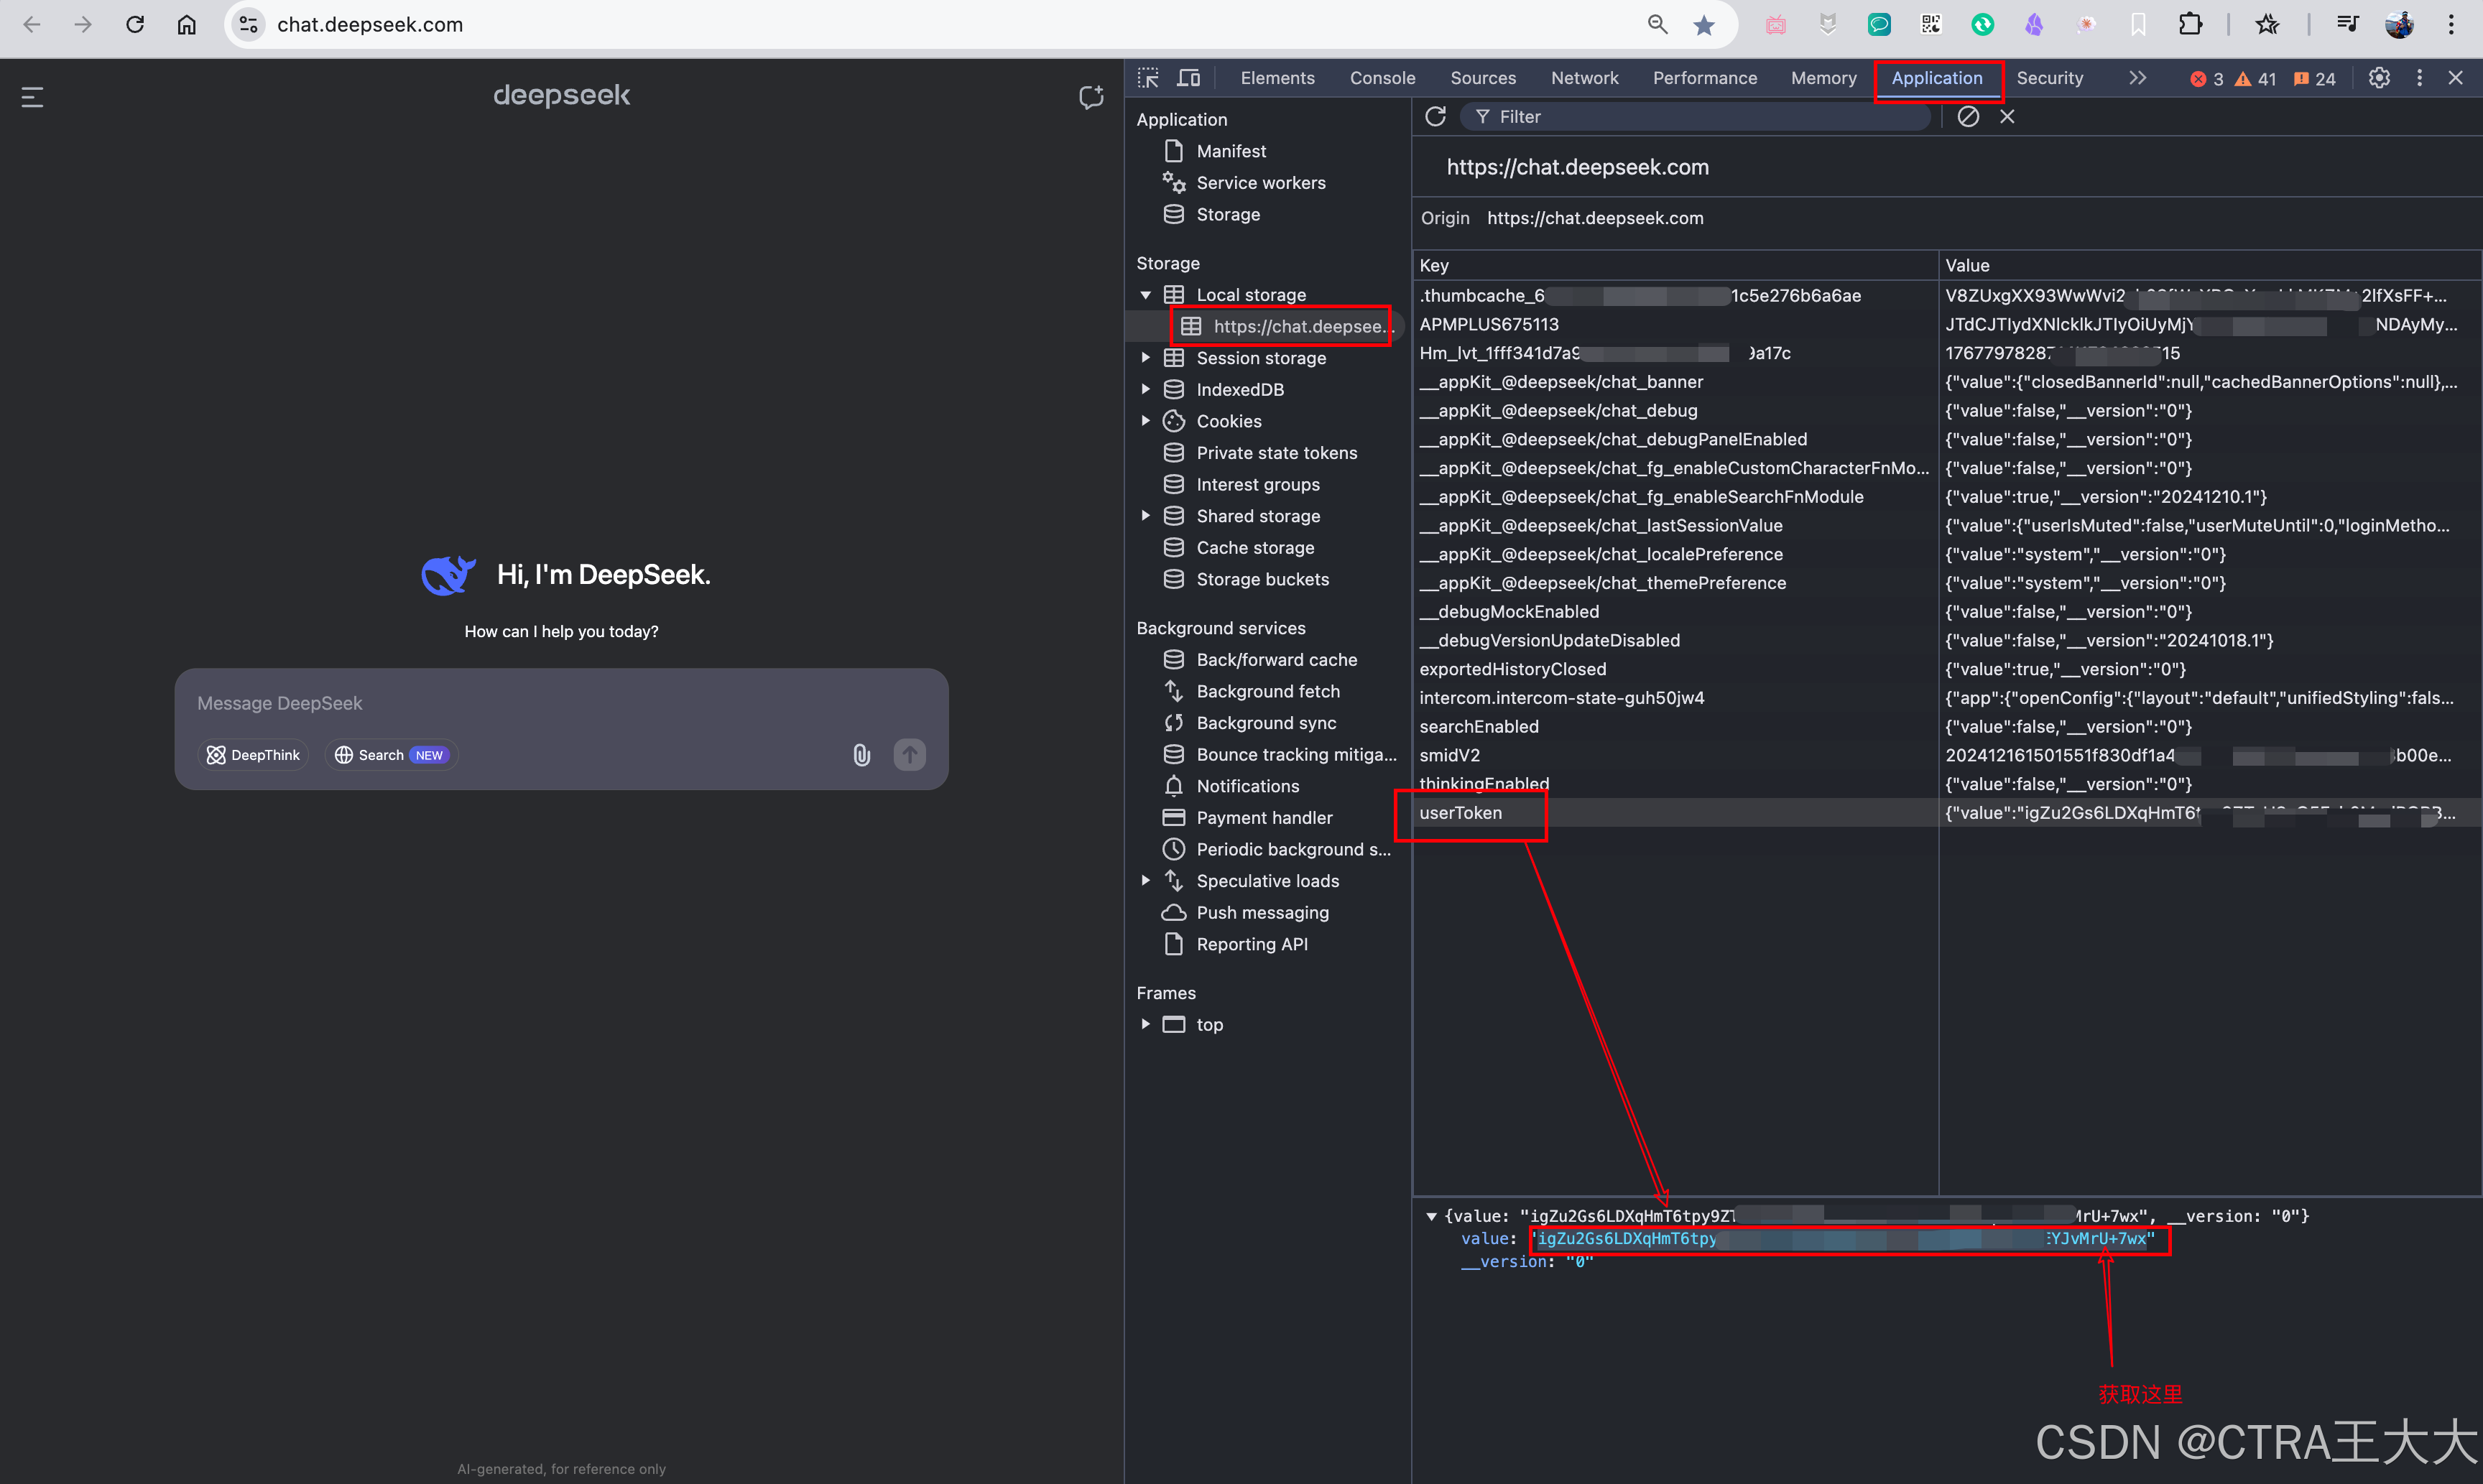The height and width of the screenshot is (1484, 2483).
Task: Toggle the DeepThink mode
Action: (254, 755)
